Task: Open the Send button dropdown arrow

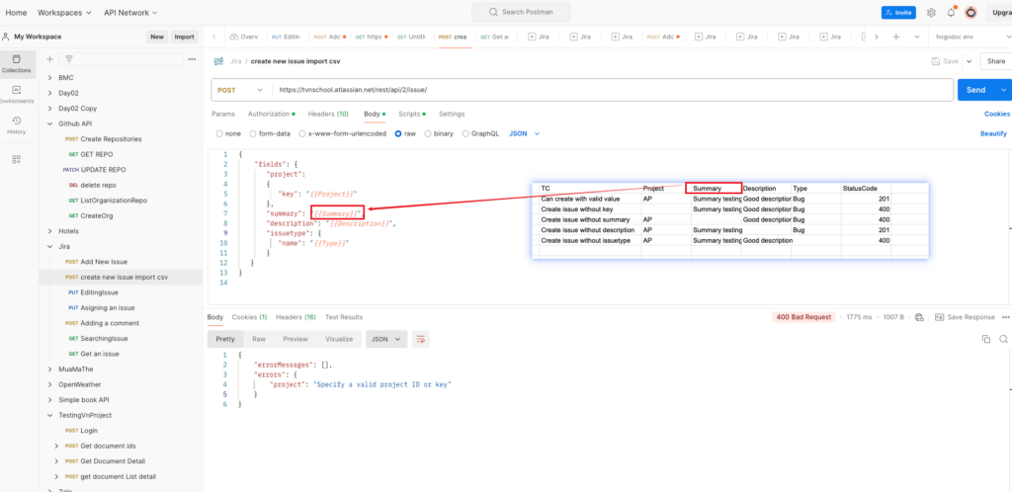Action: (1003, 90)
